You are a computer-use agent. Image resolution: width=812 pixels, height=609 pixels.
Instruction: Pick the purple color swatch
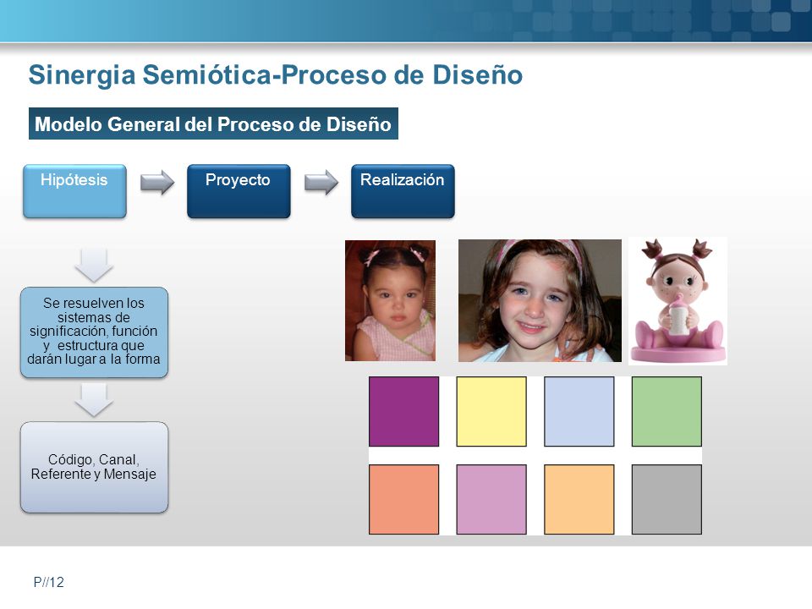(404, 411)
